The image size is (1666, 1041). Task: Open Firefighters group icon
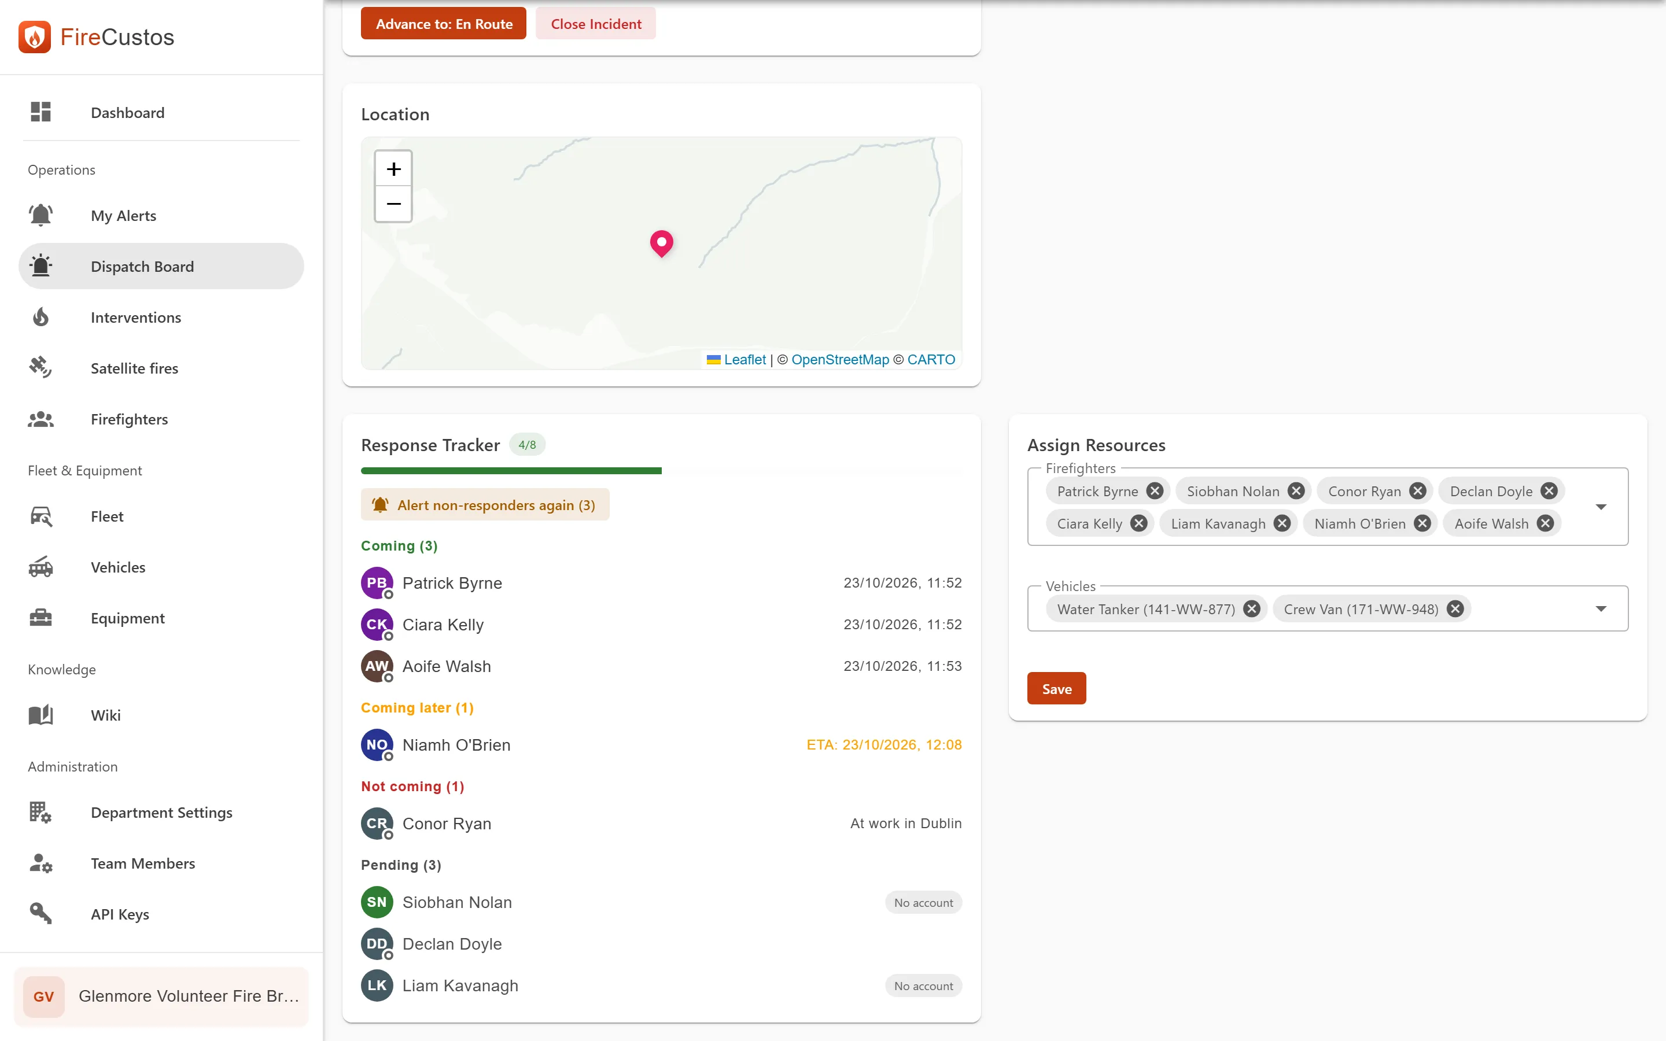pos(40,419)
